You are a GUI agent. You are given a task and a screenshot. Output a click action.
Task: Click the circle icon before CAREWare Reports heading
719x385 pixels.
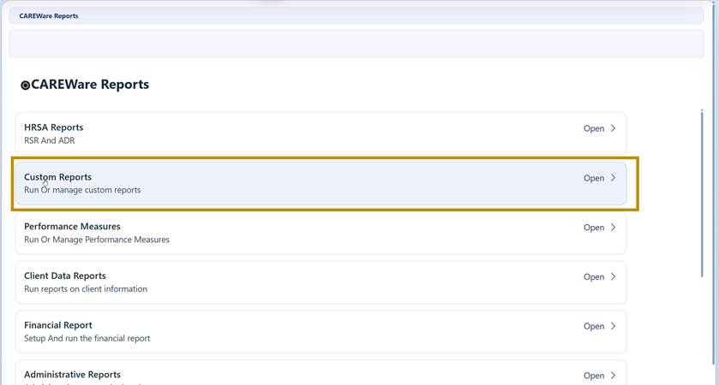point(25,86)
